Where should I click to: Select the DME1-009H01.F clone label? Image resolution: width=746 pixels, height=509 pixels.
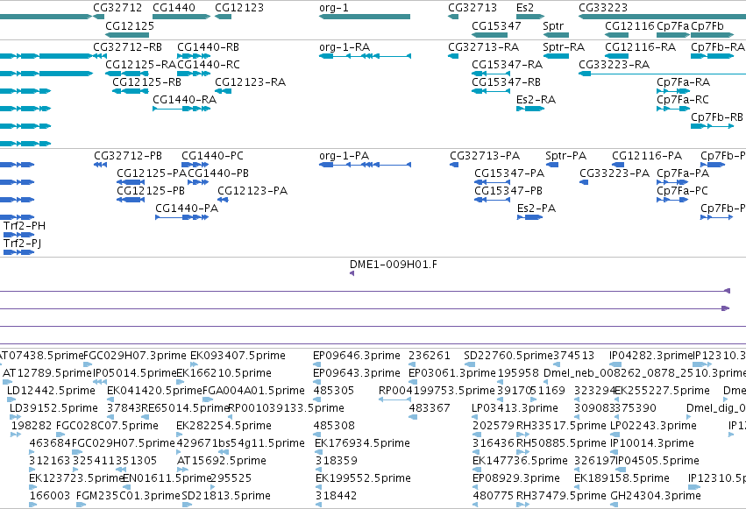pos(393,265)
